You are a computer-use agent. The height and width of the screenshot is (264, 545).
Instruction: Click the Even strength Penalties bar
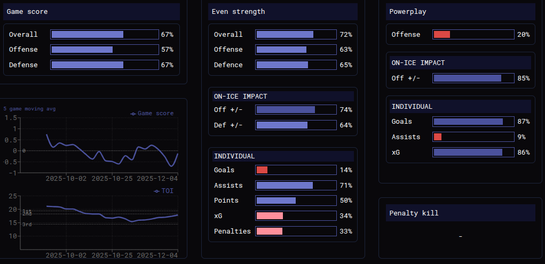tap(296, 231)
